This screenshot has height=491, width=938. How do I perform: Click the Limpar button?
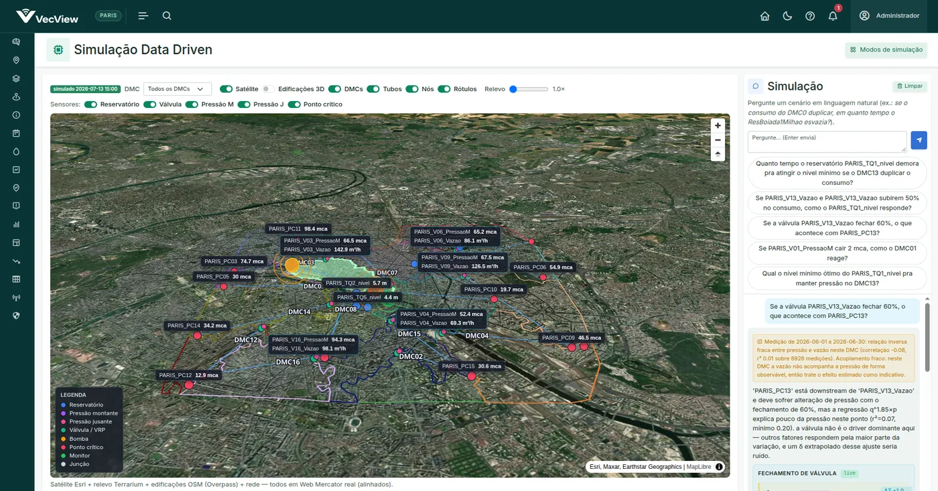click(x=910, y=86)
